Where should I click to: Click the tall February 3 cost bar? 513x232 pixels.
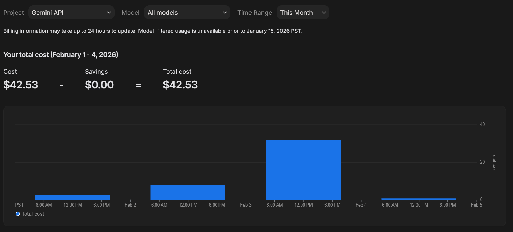point(303,170)
